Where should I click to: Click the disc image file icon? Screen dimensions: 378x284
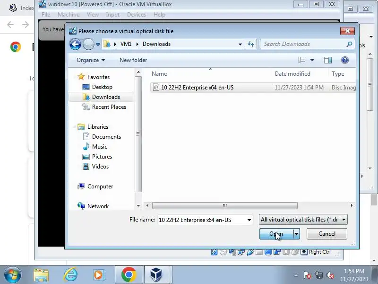[x=156, y=88]
